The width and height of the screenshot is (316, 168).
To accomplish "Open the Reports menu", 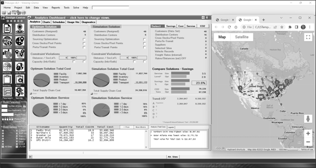I will pos(56,8).
